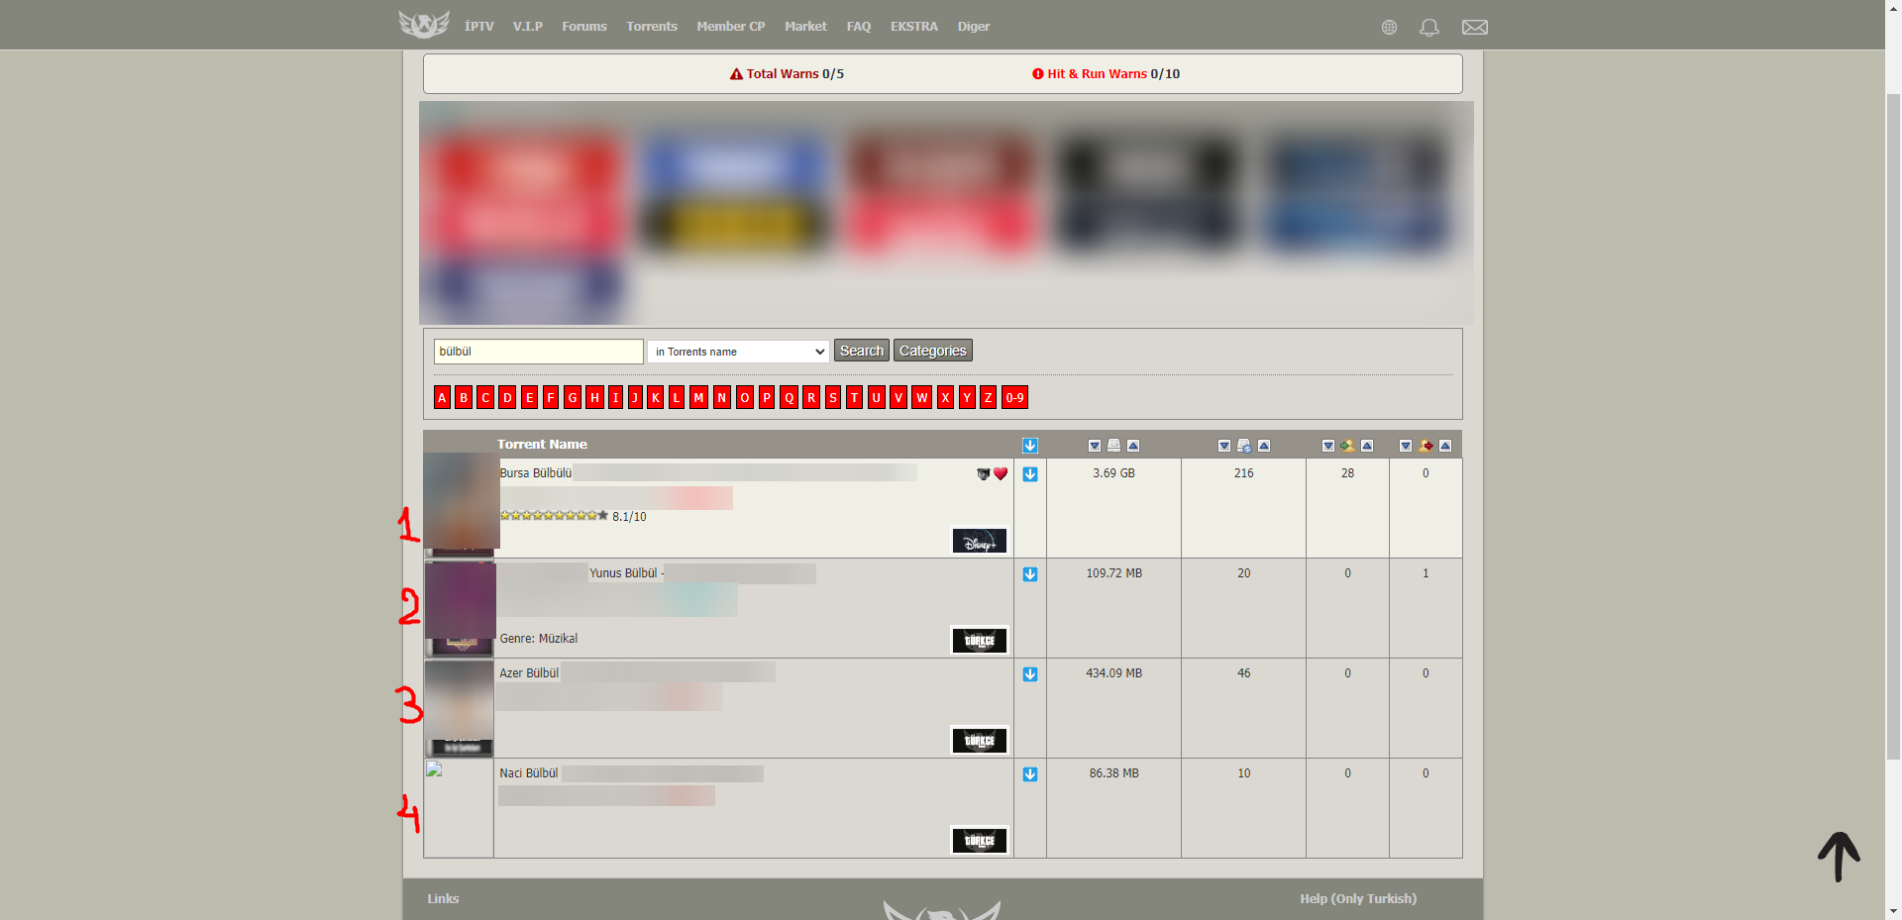Sort by seeders using the user icon

click(1347, 446)
